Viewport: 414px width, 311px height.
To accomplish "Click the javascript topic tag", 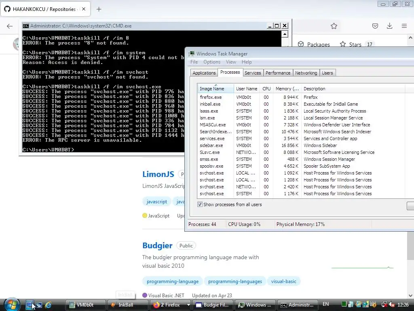I will [x=156, y=202].
